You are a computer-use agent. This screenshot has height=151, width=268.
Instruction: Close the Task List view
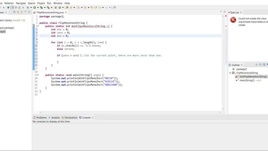pyautogui.click(x=241, y=12)
